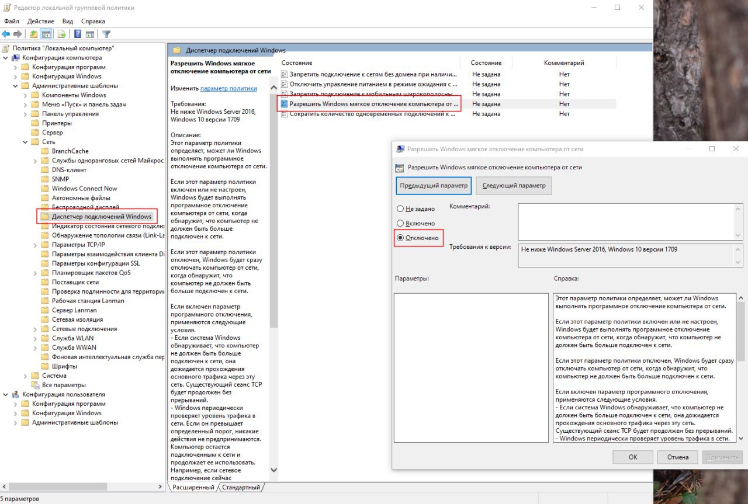Viewport: 748px width, 504px height.
Task: Click the policy icon beside «Отключить управление питанием»
Action: 285,84
